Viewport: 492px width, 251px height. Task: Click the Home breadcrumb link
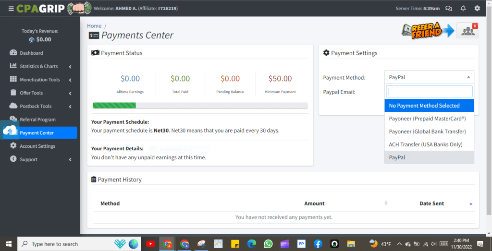(94, 26)
